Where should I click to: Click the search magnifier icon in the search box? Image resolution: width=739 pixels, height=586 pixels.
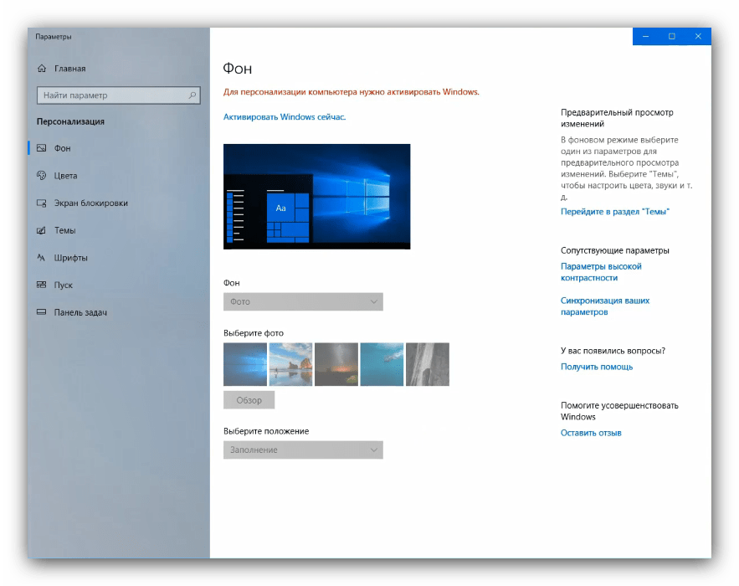192,95
